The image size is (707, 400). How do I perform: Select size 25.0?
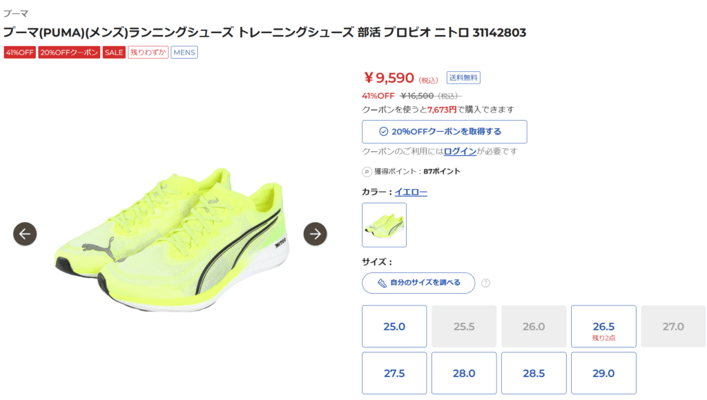394,326
